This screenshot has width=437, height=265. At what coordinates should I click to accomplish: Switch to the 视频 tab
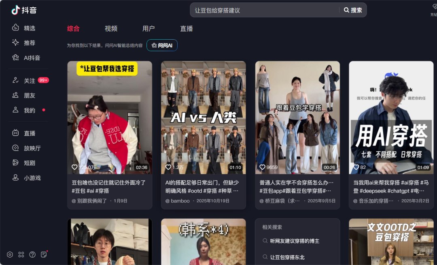[x=111, y=28]
